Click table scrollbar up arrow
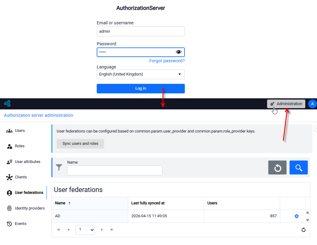317x245 pixels. 307,213
